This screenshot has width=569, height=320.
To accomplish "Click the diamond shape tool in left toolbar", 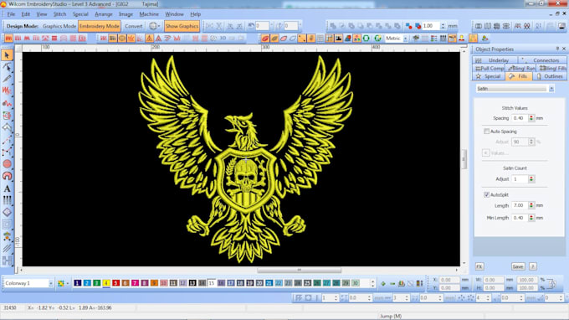I will tap(7, 213).
